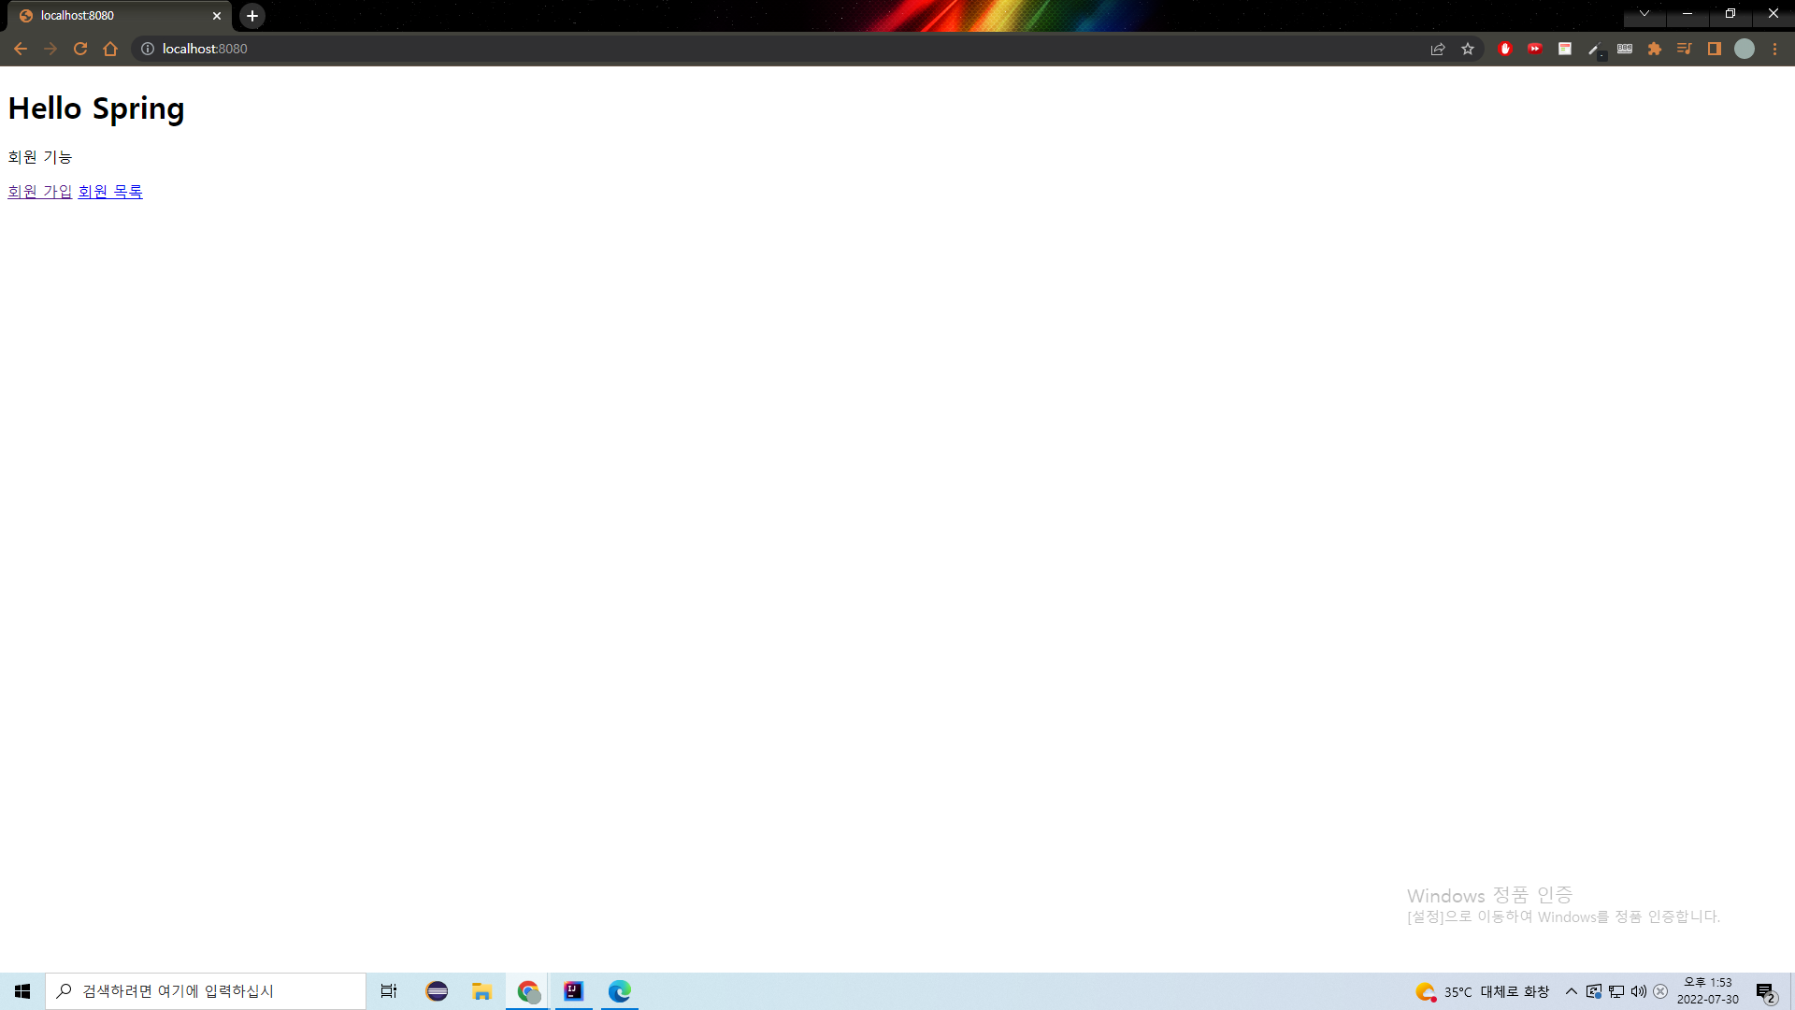The height and width of the screenshot is (1010, 1795).
Task: Expand the tab search chevron
Action: (1644, 14)
